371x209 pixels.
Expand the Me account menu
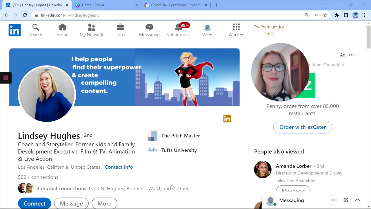(x=207, y=30)
